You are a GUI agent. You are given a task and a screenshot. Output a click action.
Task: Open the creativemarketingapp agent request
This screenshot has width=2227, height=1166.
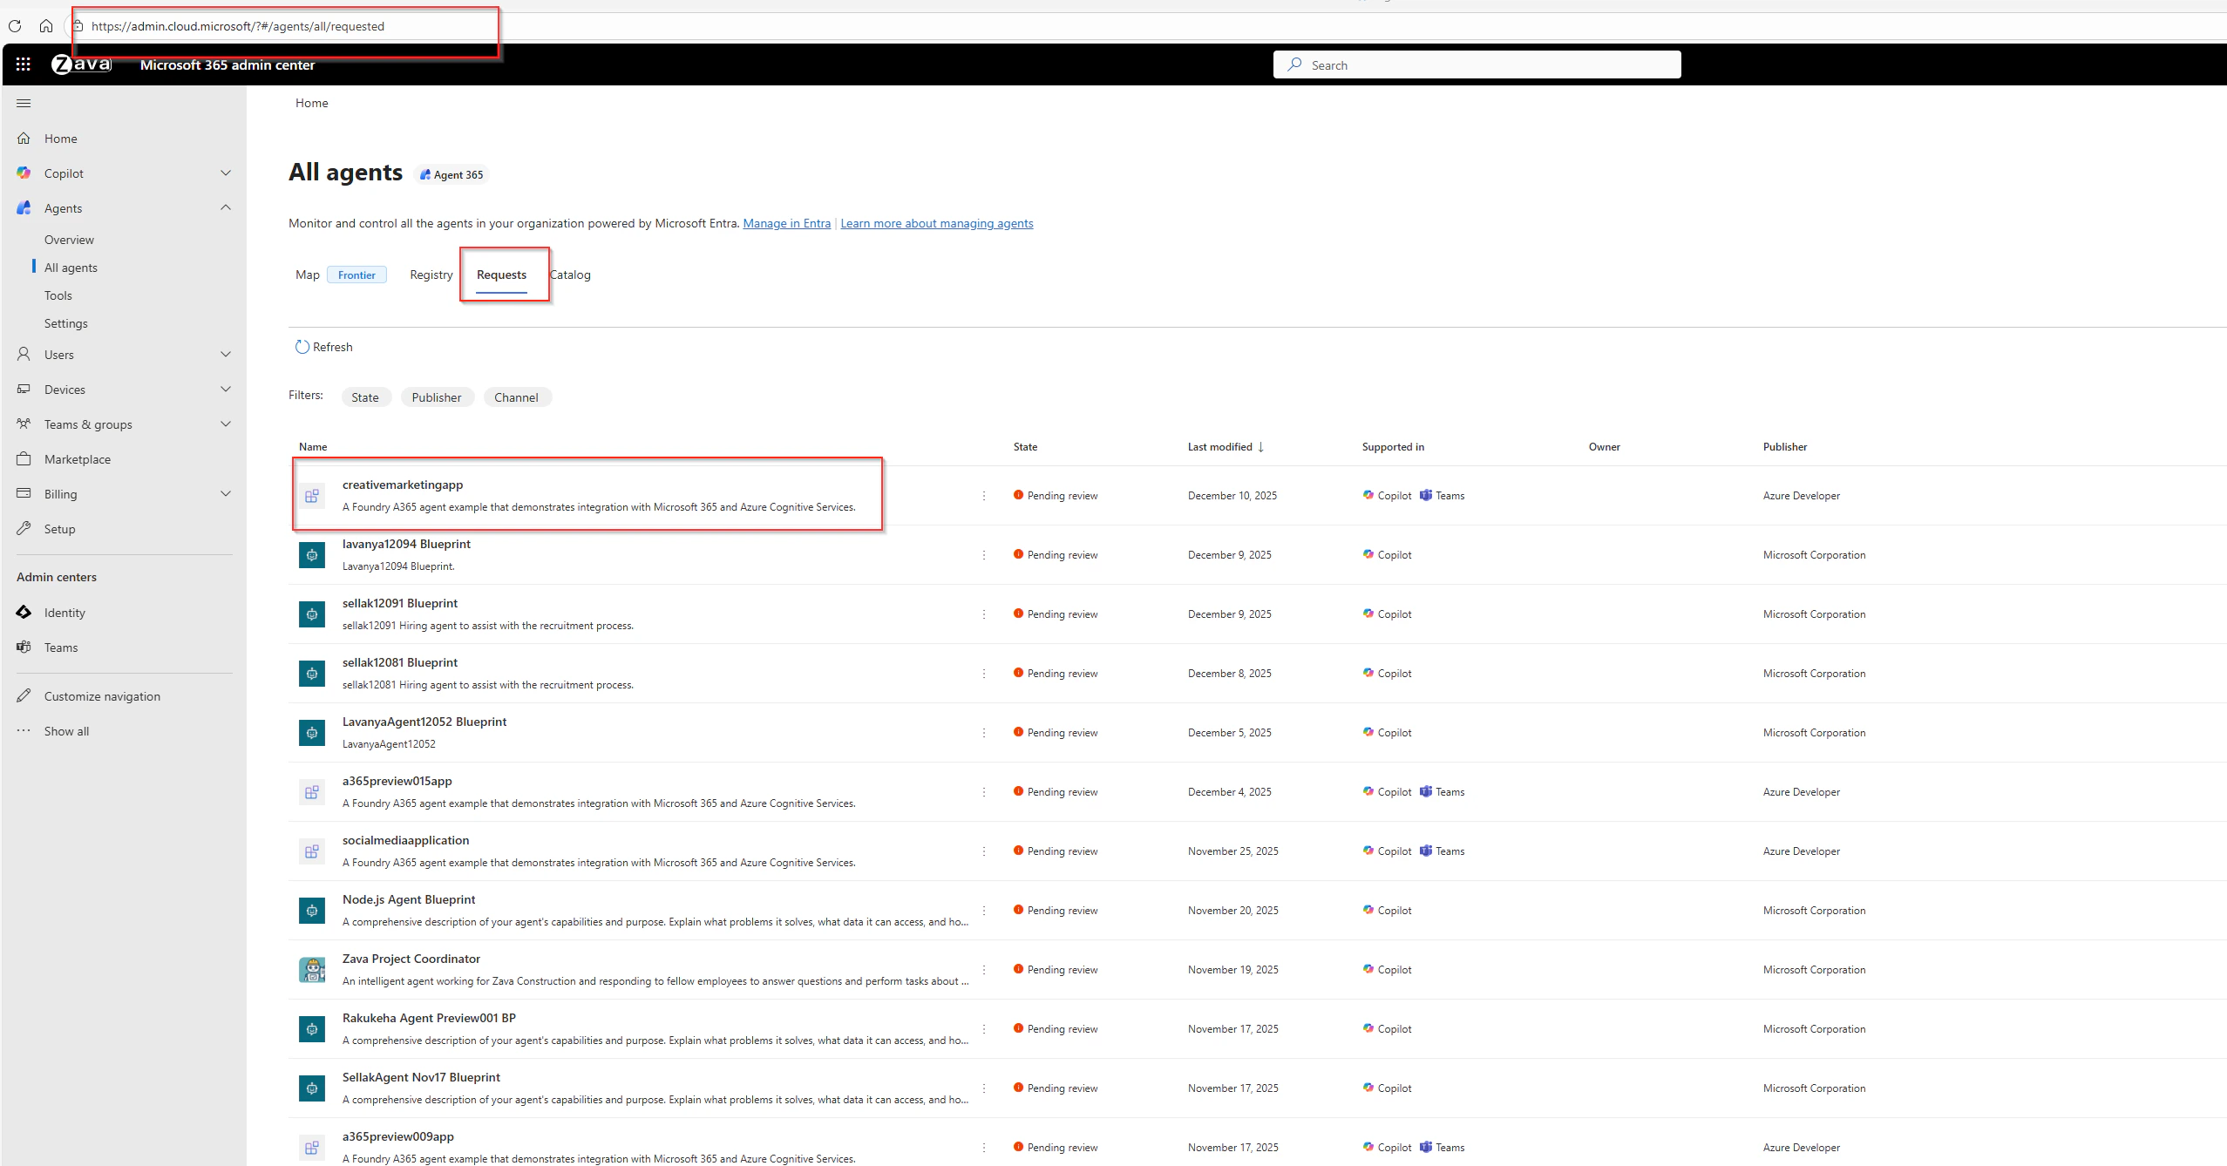click(403, 485)
